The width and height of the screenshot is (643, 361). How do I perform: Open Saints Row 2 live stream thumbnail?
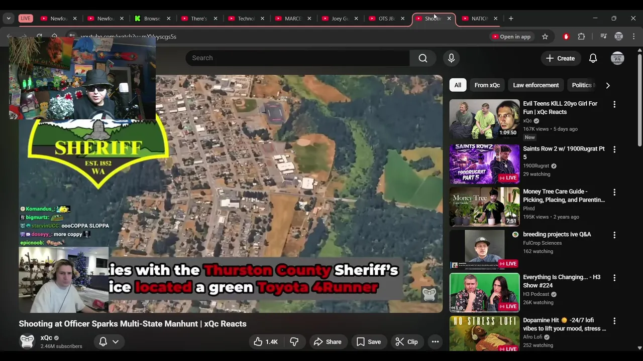[x=484, y=164]
